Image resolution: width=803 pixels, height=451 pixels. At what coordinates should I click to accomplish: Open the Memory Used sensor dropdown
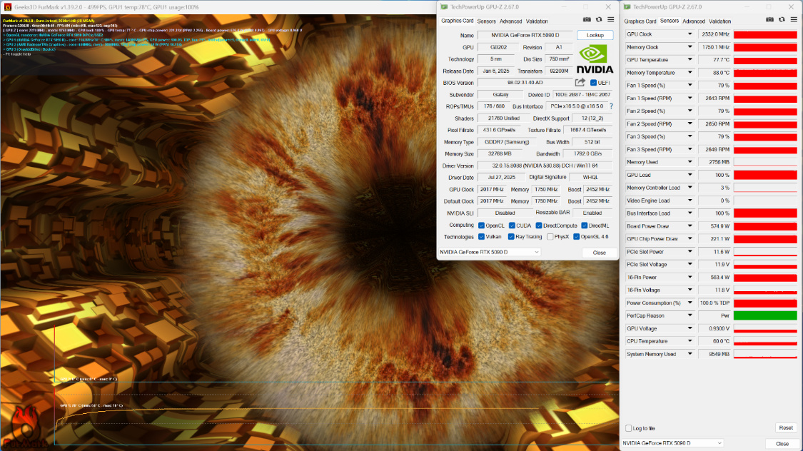(x=690, y=162)
